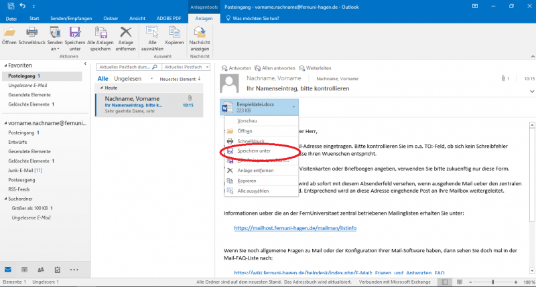The width and height of the screenshot is (536, 287).
Task: Choose Kopieren in the context menu
Action: pyautogui.click(x=261, y=181)
